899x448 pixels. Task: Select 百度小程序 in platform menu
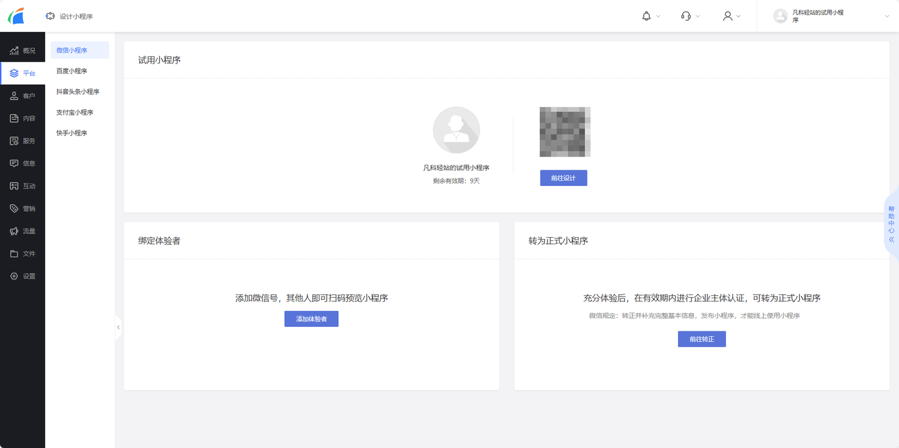tap(72, 71)
